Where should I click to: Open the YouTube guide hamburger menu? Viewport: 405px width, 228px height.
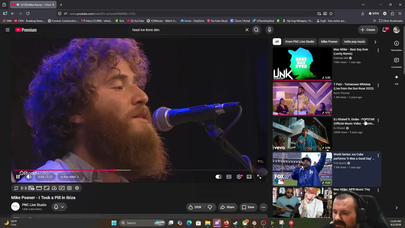pyautogui.click(x=8, y=30)
